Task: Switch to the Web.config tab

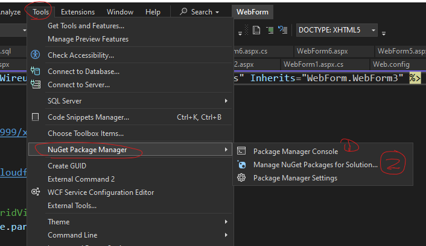Action: coord(391,64)
